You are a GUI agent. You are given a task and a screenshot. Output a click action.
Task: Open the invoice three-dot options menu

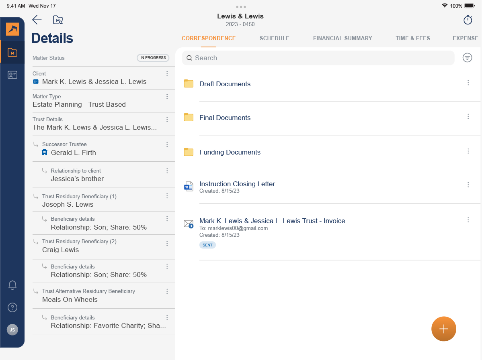click(468, 220)
